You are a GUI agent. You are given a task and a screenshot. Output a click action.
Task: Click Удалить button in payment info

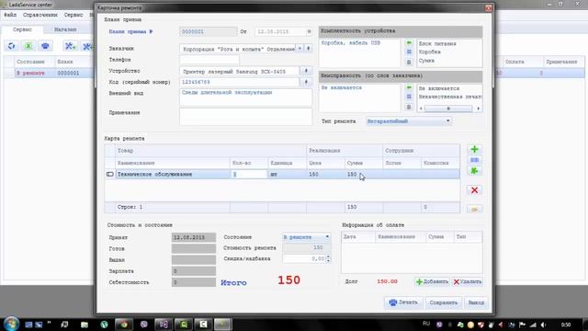(x=468, y=282)
